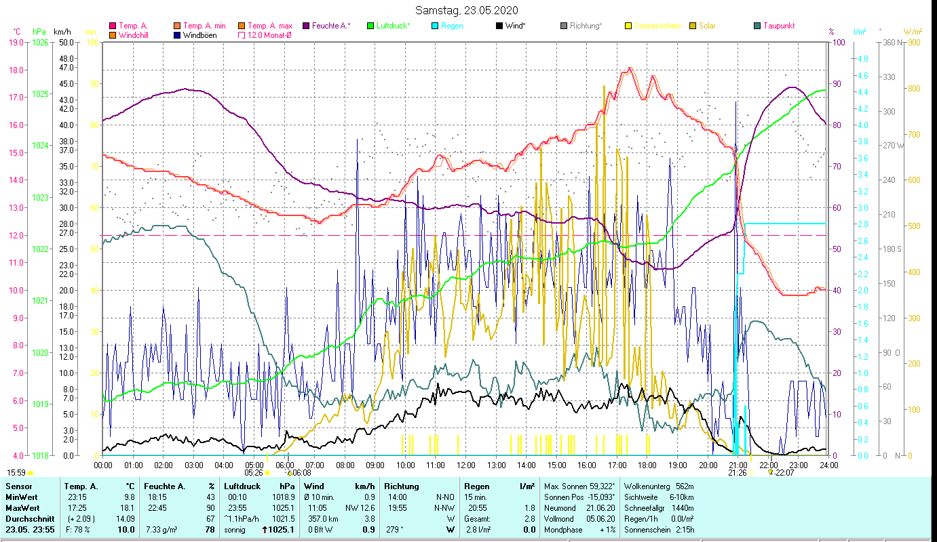Click the 'Wolkenunterg. 562m' entry
The height and width of the screenshot is (542, 937).
pos(659,486)
